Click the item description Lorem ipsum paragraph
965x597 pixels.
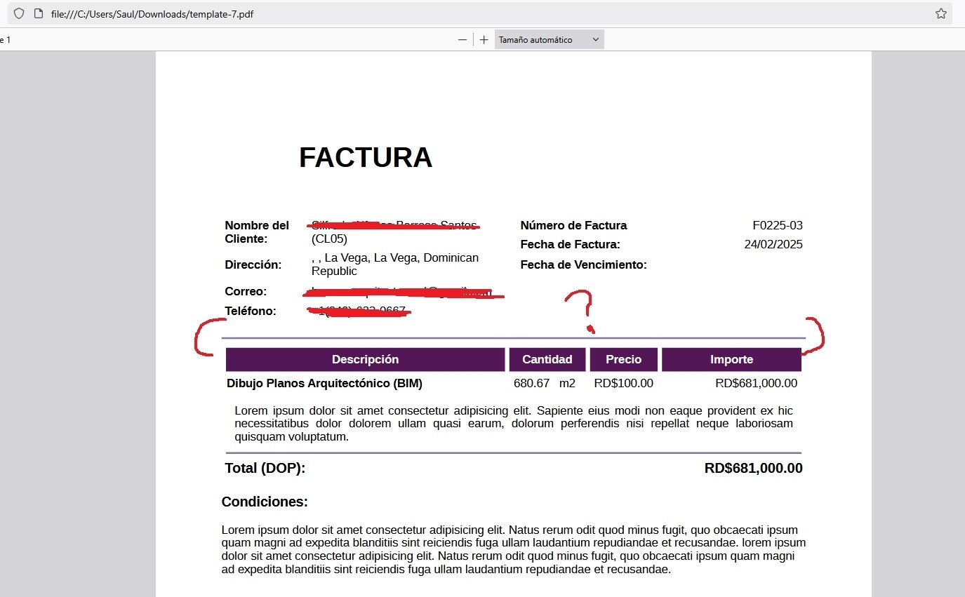click(x=514, y=424)
